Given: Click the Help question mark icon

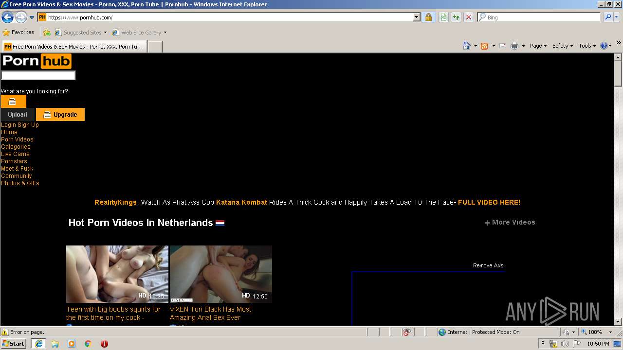Looking at the screenshot, I should pyautogui.click(x=604, y=46).
